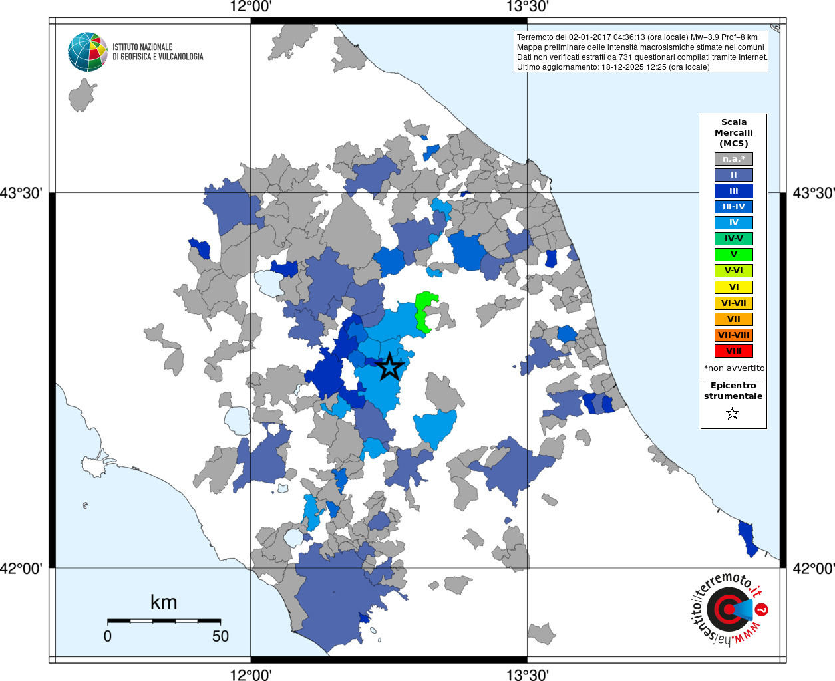Select the orange VII intensity legend swatch
The image size is (835, 681).
pyautogui.click(x=734, y=319)
